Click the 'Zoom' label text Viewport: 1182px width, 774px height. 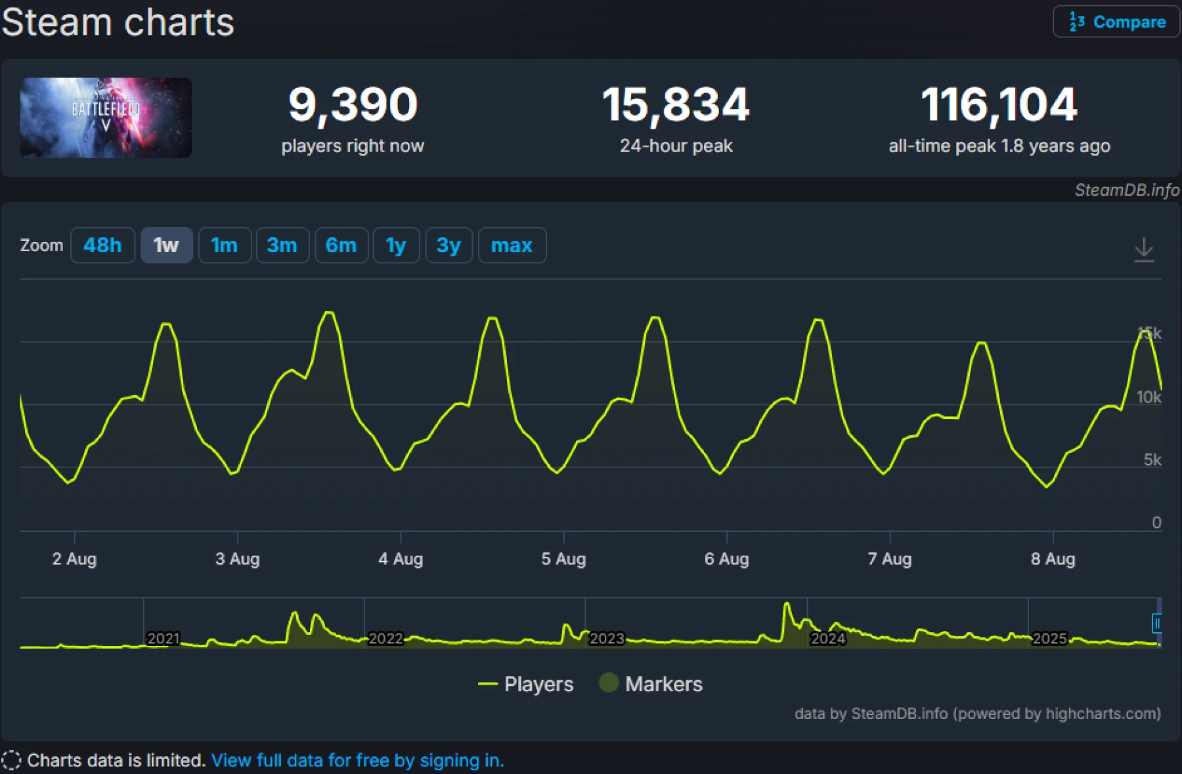pos(41,246)
